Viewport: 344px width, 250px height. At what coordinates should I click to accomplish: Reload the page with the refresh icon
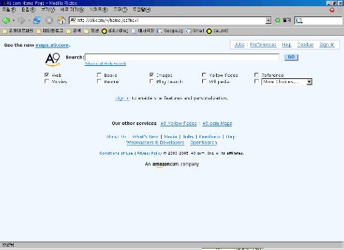(37, 21)
